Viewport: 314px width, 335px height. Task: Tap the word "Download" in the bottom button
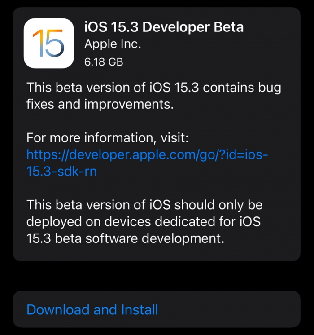point(58,309)
